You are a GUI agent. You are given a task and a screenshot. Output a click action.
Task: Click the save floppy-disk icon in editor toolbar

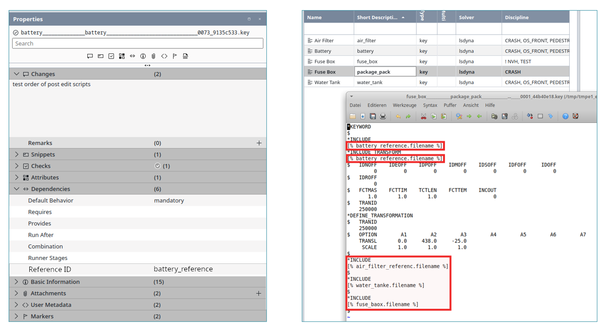click(x=372, y=116)
